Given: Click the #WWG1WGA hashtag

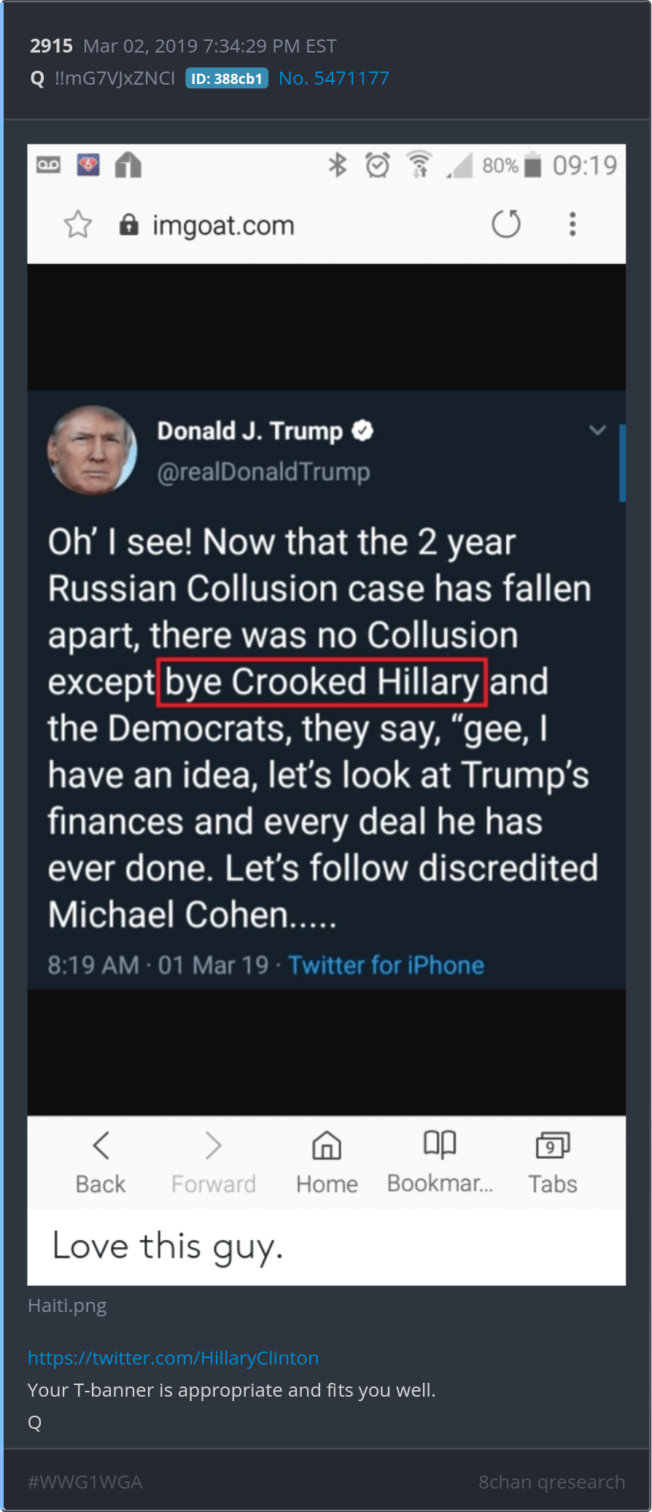Looking at the screenshot, I should tap(85, 1482).
